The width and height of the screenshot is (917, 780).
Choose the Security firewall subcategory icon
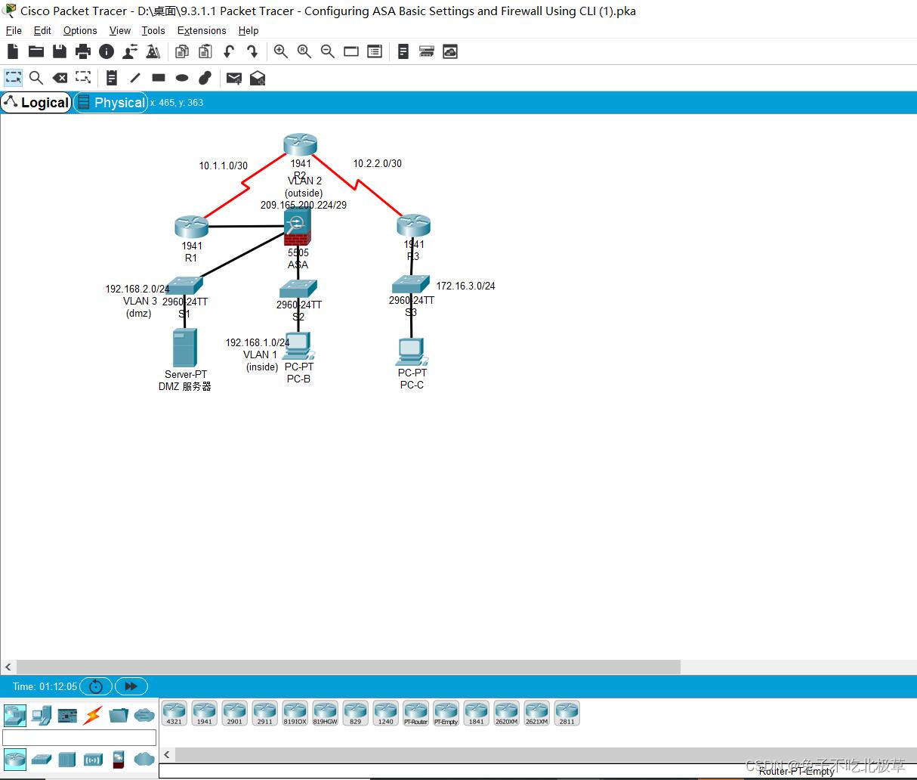coord(119,759)
